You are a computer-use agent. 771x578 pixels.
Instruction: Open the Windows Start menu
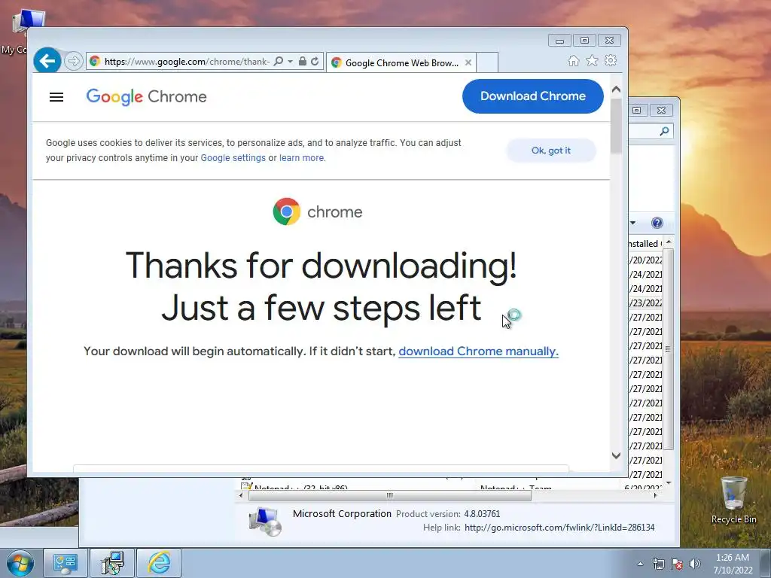20,563
